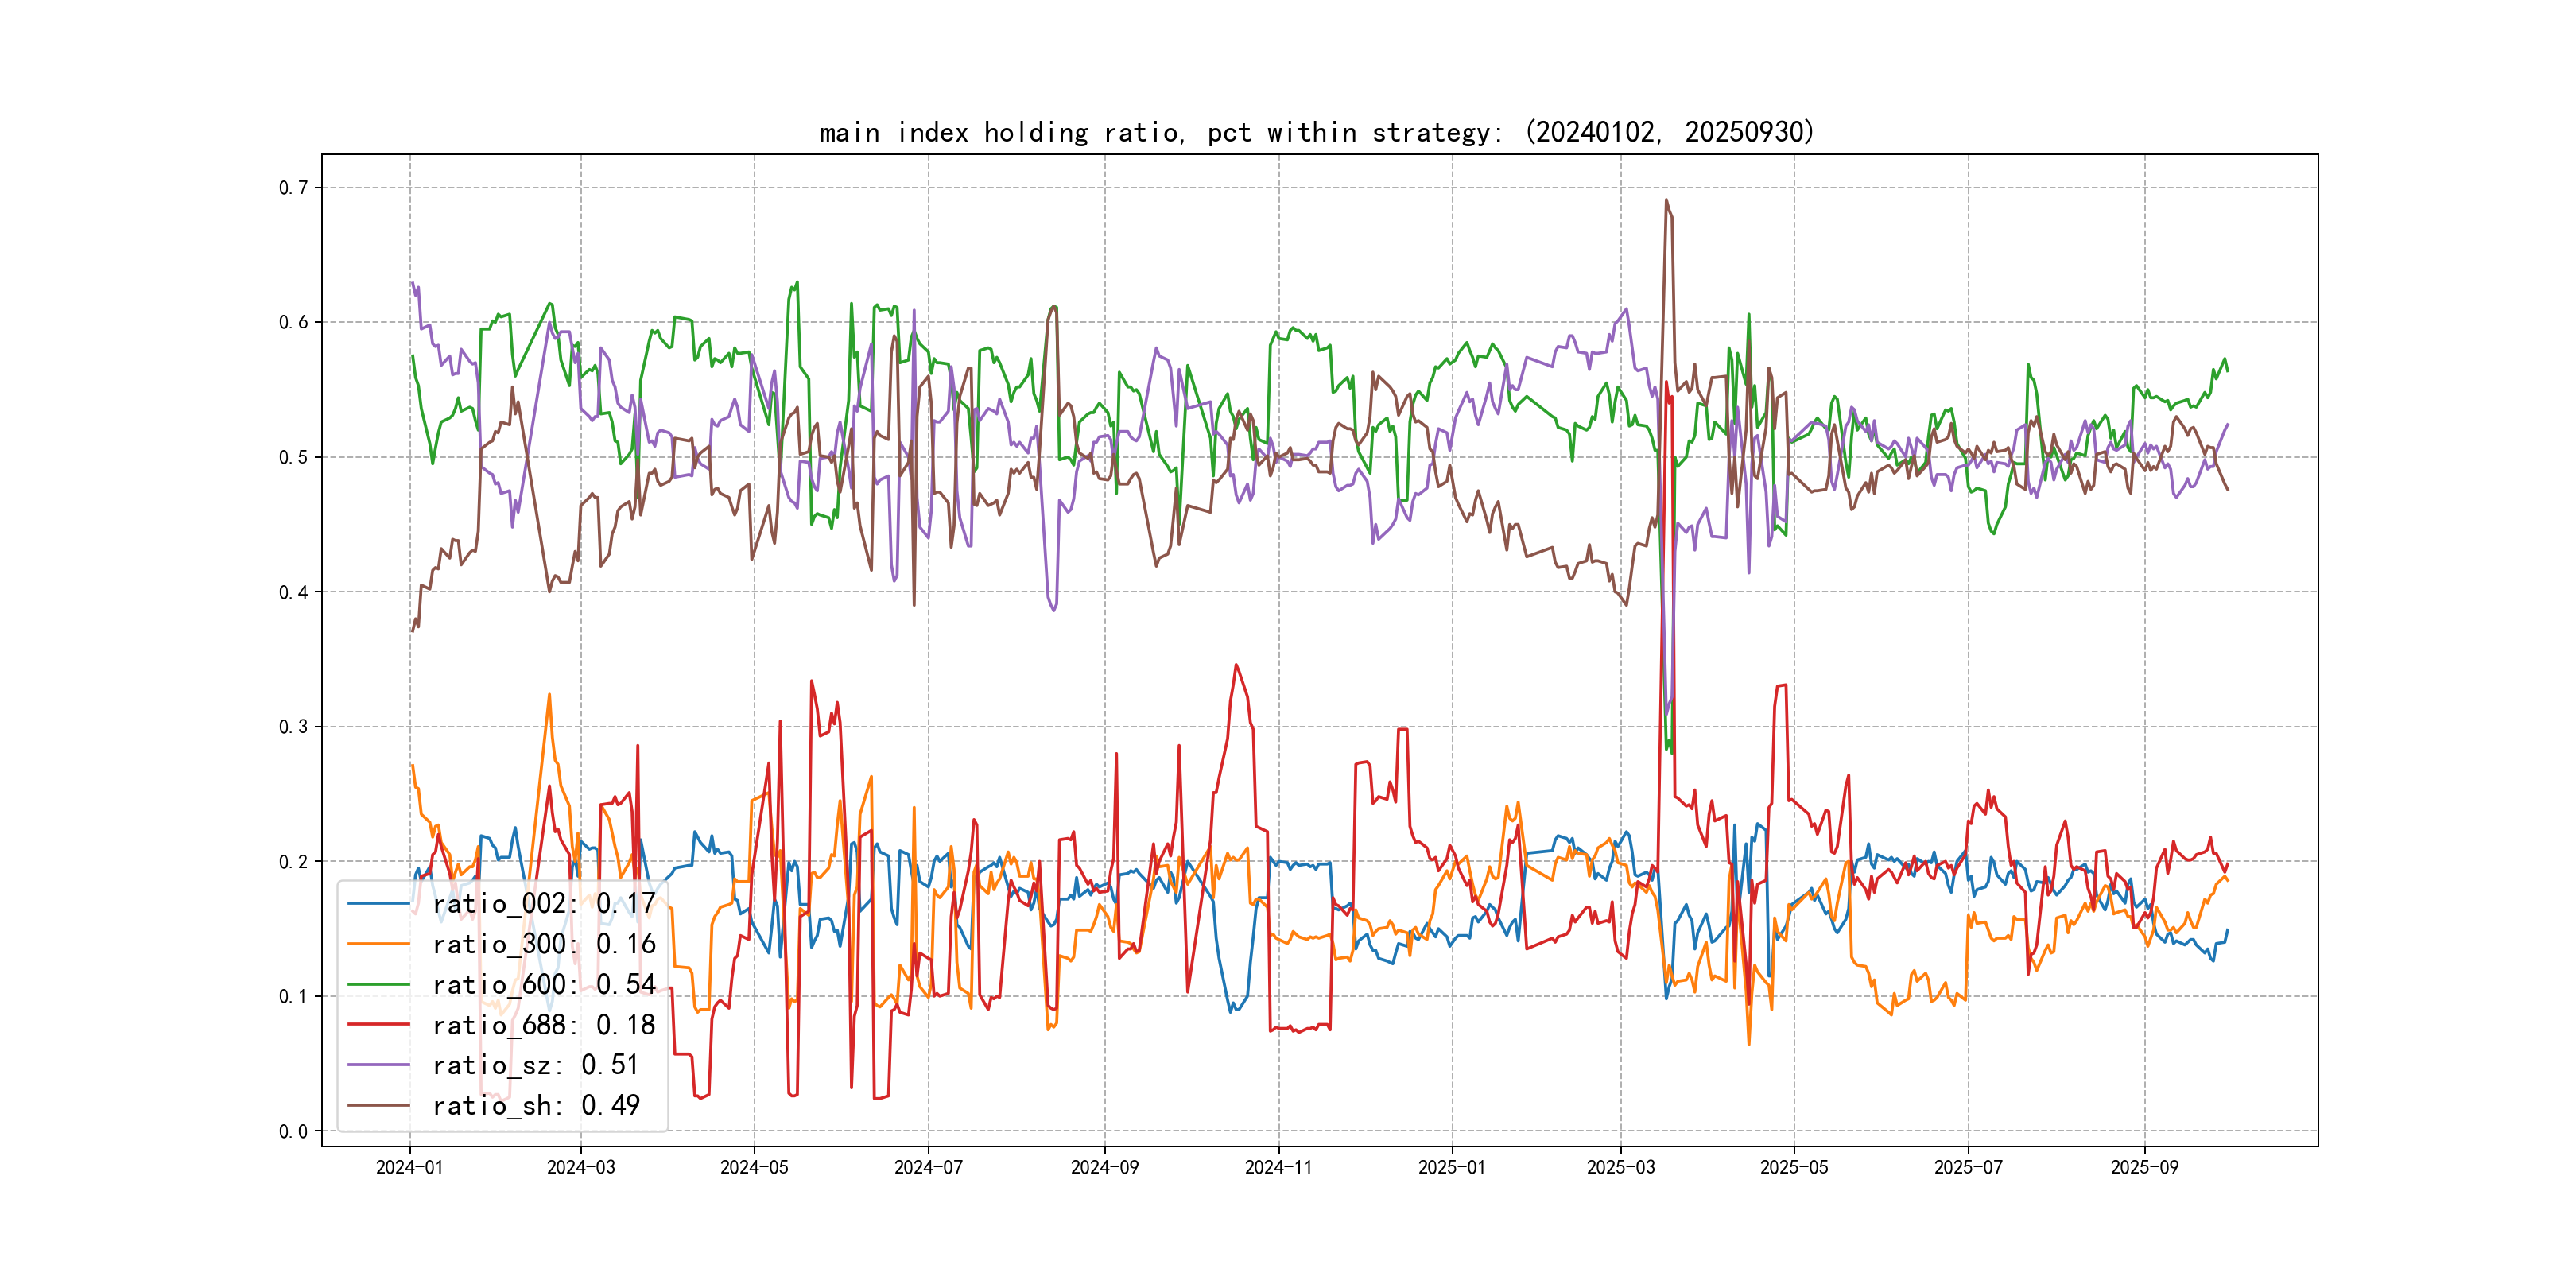Select the 'ratio_600: 0.54' legend label

543,984
